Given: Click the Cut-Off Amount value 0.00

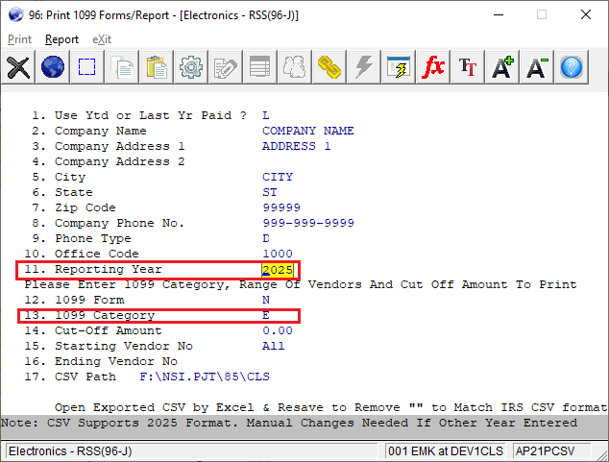Looking at the screenshot, I should pyautogui.click(x=277, y=330).
